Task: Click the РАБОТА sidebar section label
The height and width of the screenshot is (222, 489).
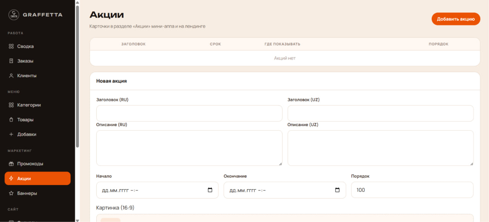Action: 16,33
